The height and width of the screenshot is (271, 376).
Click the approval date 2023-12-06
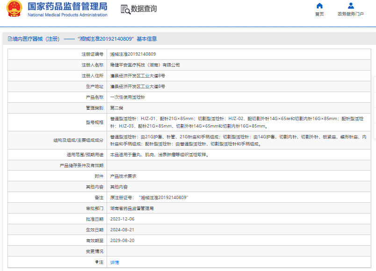(122, 219)
